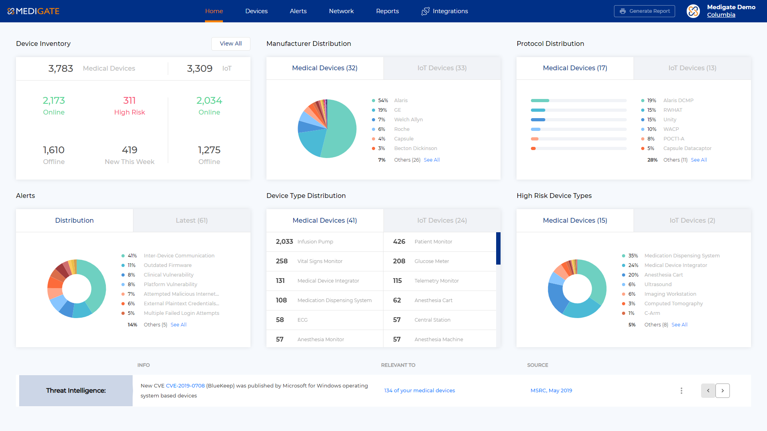Click the Generate Report button
The height and width of the screenshot is (431, 767).
(x=644, y=11)
